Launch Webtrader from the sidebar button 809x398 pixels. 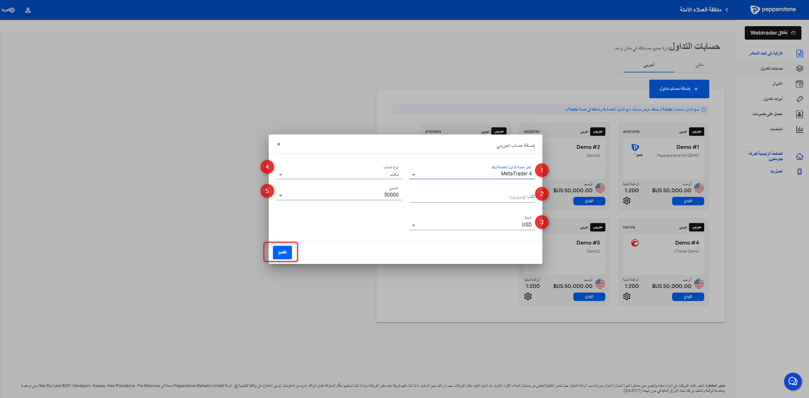[x=773, y=33]
